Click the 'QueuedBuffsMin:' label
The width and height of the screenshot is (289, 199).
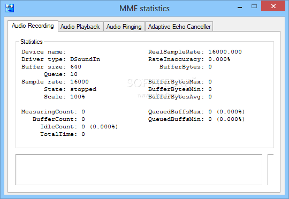[176, 119]
